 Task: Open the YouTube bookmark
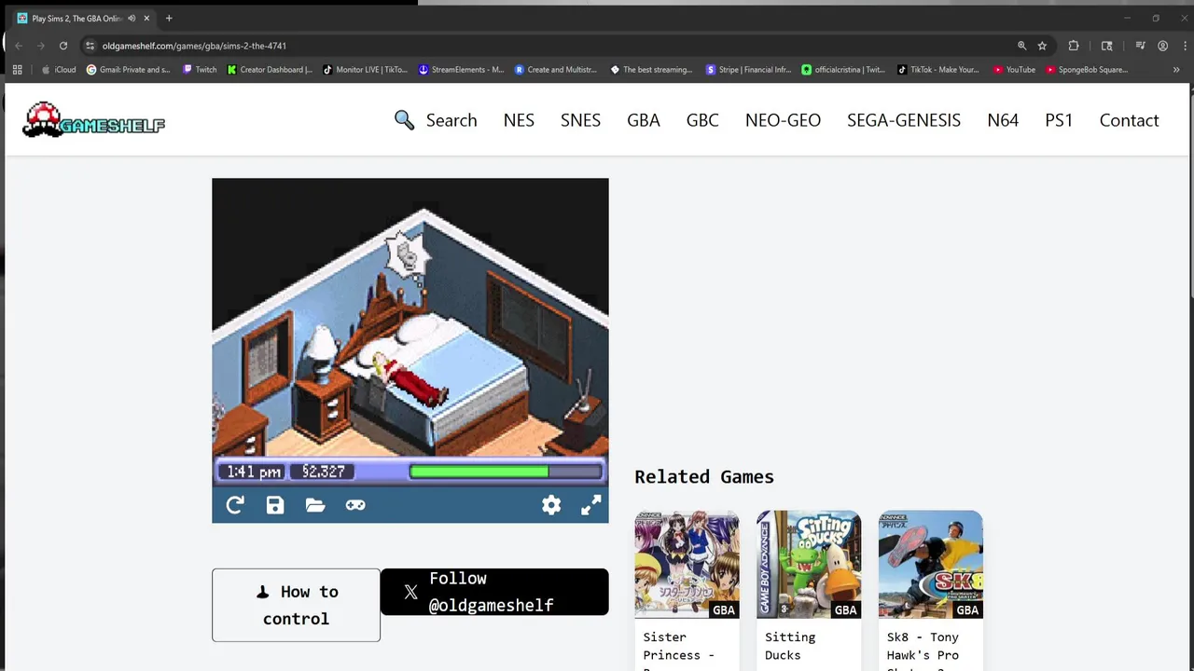1014,70
